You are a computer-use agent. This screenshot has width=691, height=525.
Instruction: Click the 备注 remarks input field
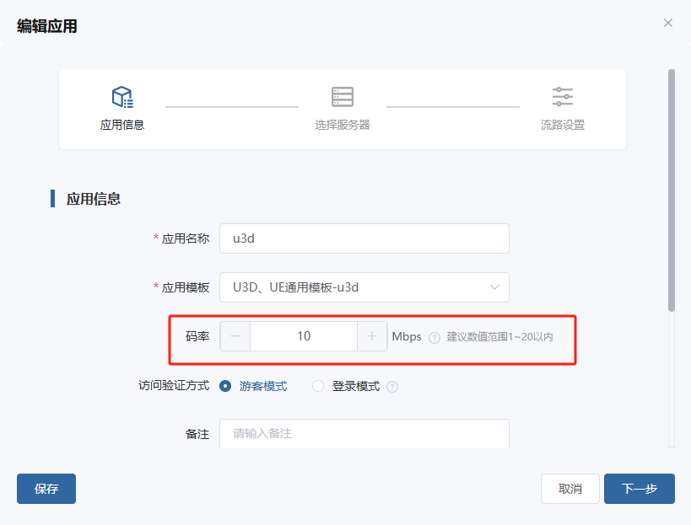pos(364,434)
